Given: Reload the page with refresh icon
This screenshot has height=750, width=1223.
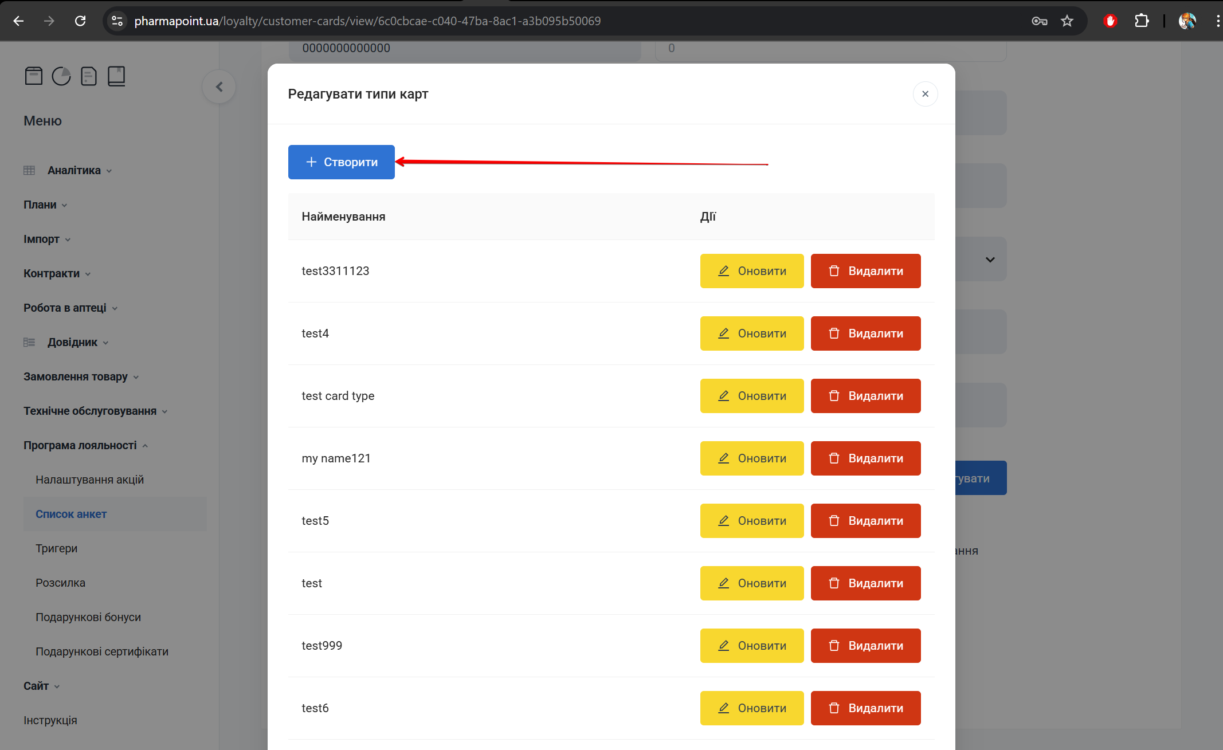Looking at the screenshot, I should point(80,21).
